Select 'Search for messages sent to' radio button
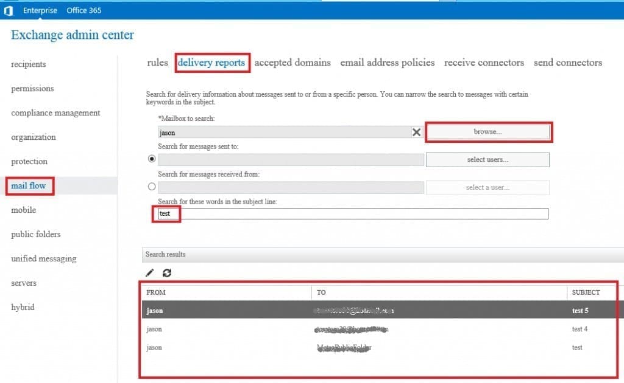624x383 pixels. point(152,159)
